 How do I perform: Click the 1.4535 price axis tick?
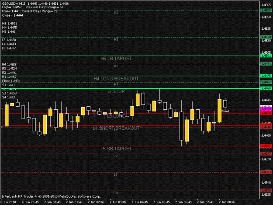(x=266, y=29)
